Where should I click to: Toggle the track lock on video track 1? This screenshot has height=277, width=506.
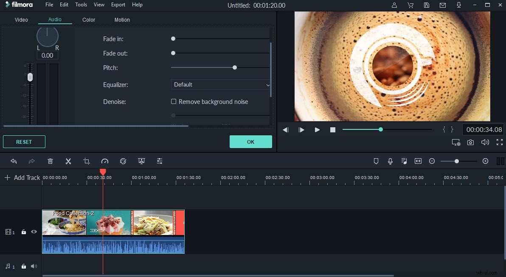click(x=23, y=232)
